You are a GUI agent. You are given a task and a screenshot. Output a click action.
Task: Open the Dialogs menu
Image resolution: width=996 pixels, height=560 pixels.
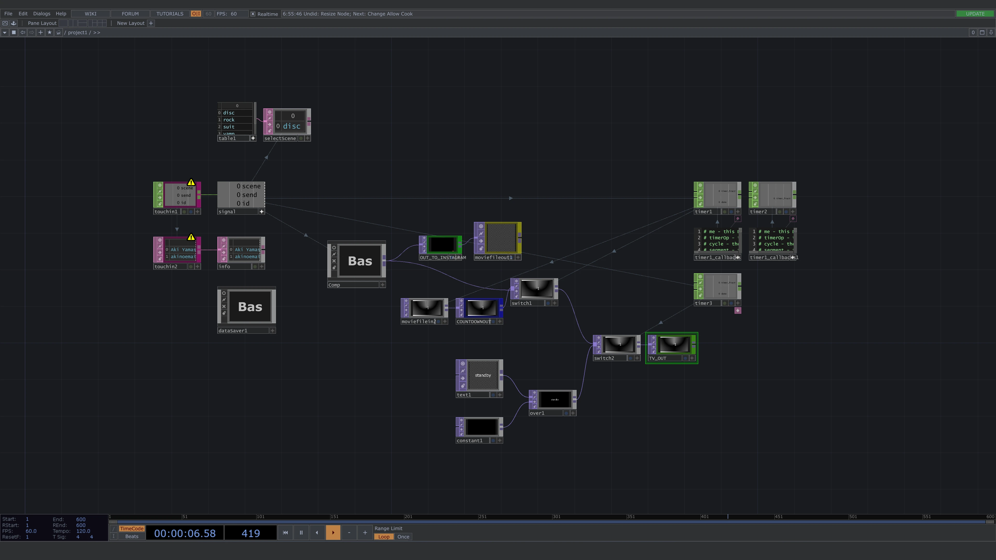[x=41, y=13]
